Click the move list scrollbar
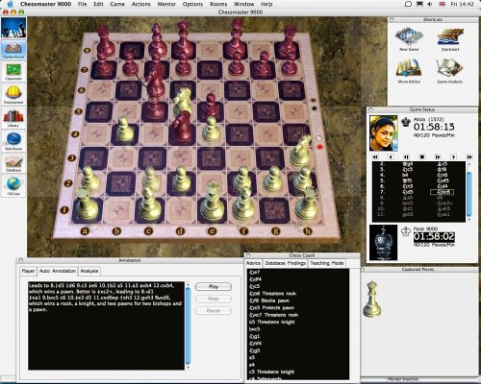This screenshot has width=481, height=384. (469, 191)
